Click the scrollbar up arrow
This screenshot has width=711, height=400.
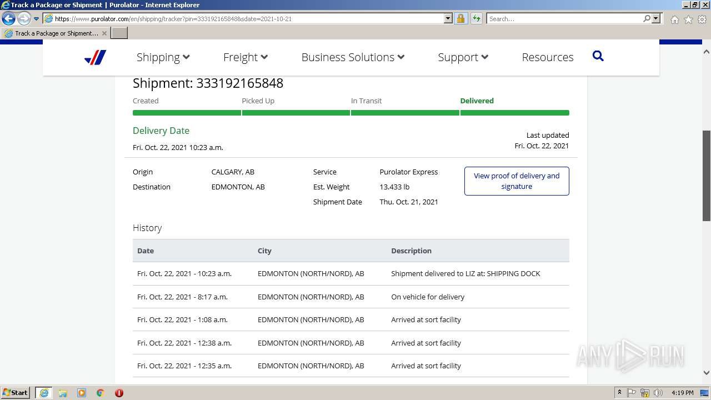point(707,52)
